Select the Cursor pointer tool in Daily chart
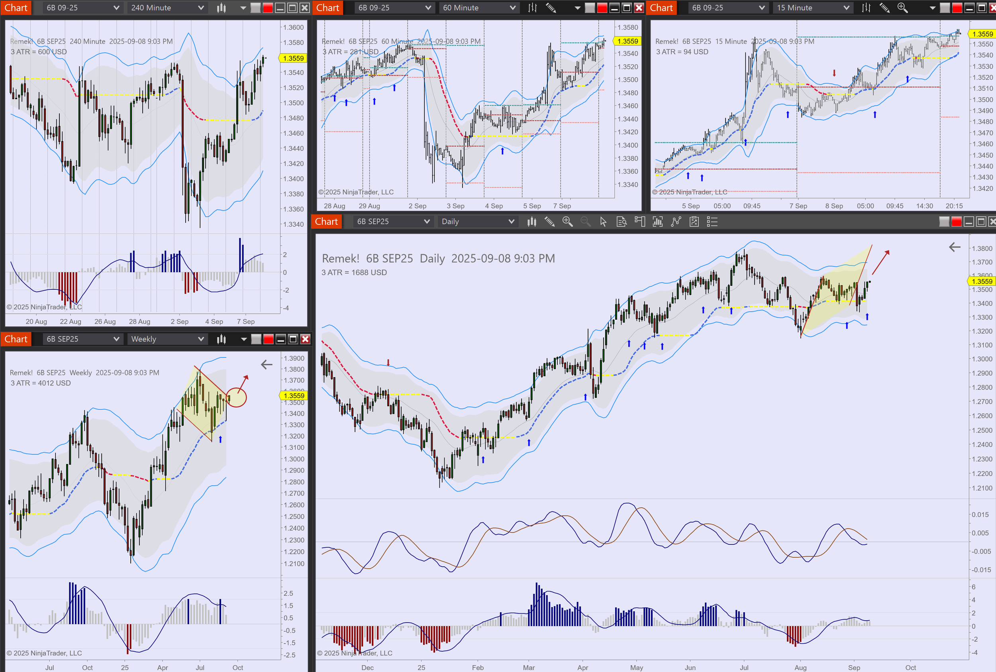This screenshot has width=996, height=672. (603, 222)
